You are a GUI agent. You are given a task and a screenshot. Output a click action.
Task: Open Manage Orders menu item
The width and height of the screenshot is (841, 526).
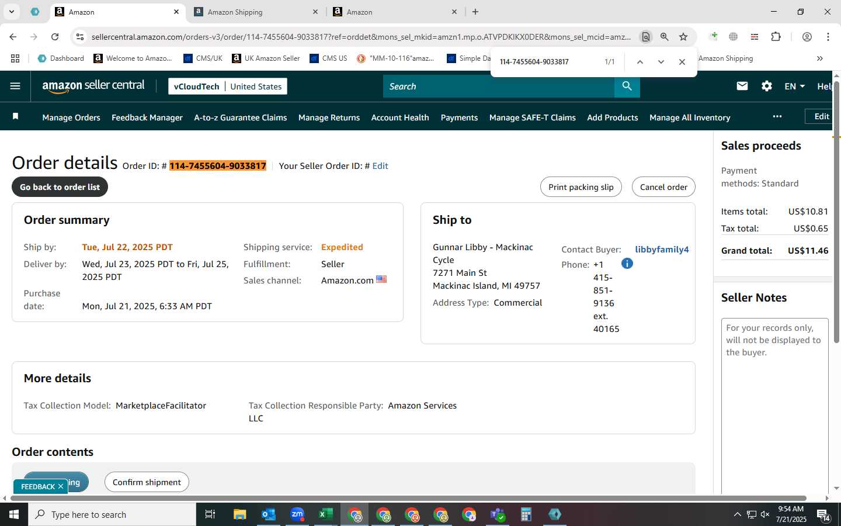(71, 117)
